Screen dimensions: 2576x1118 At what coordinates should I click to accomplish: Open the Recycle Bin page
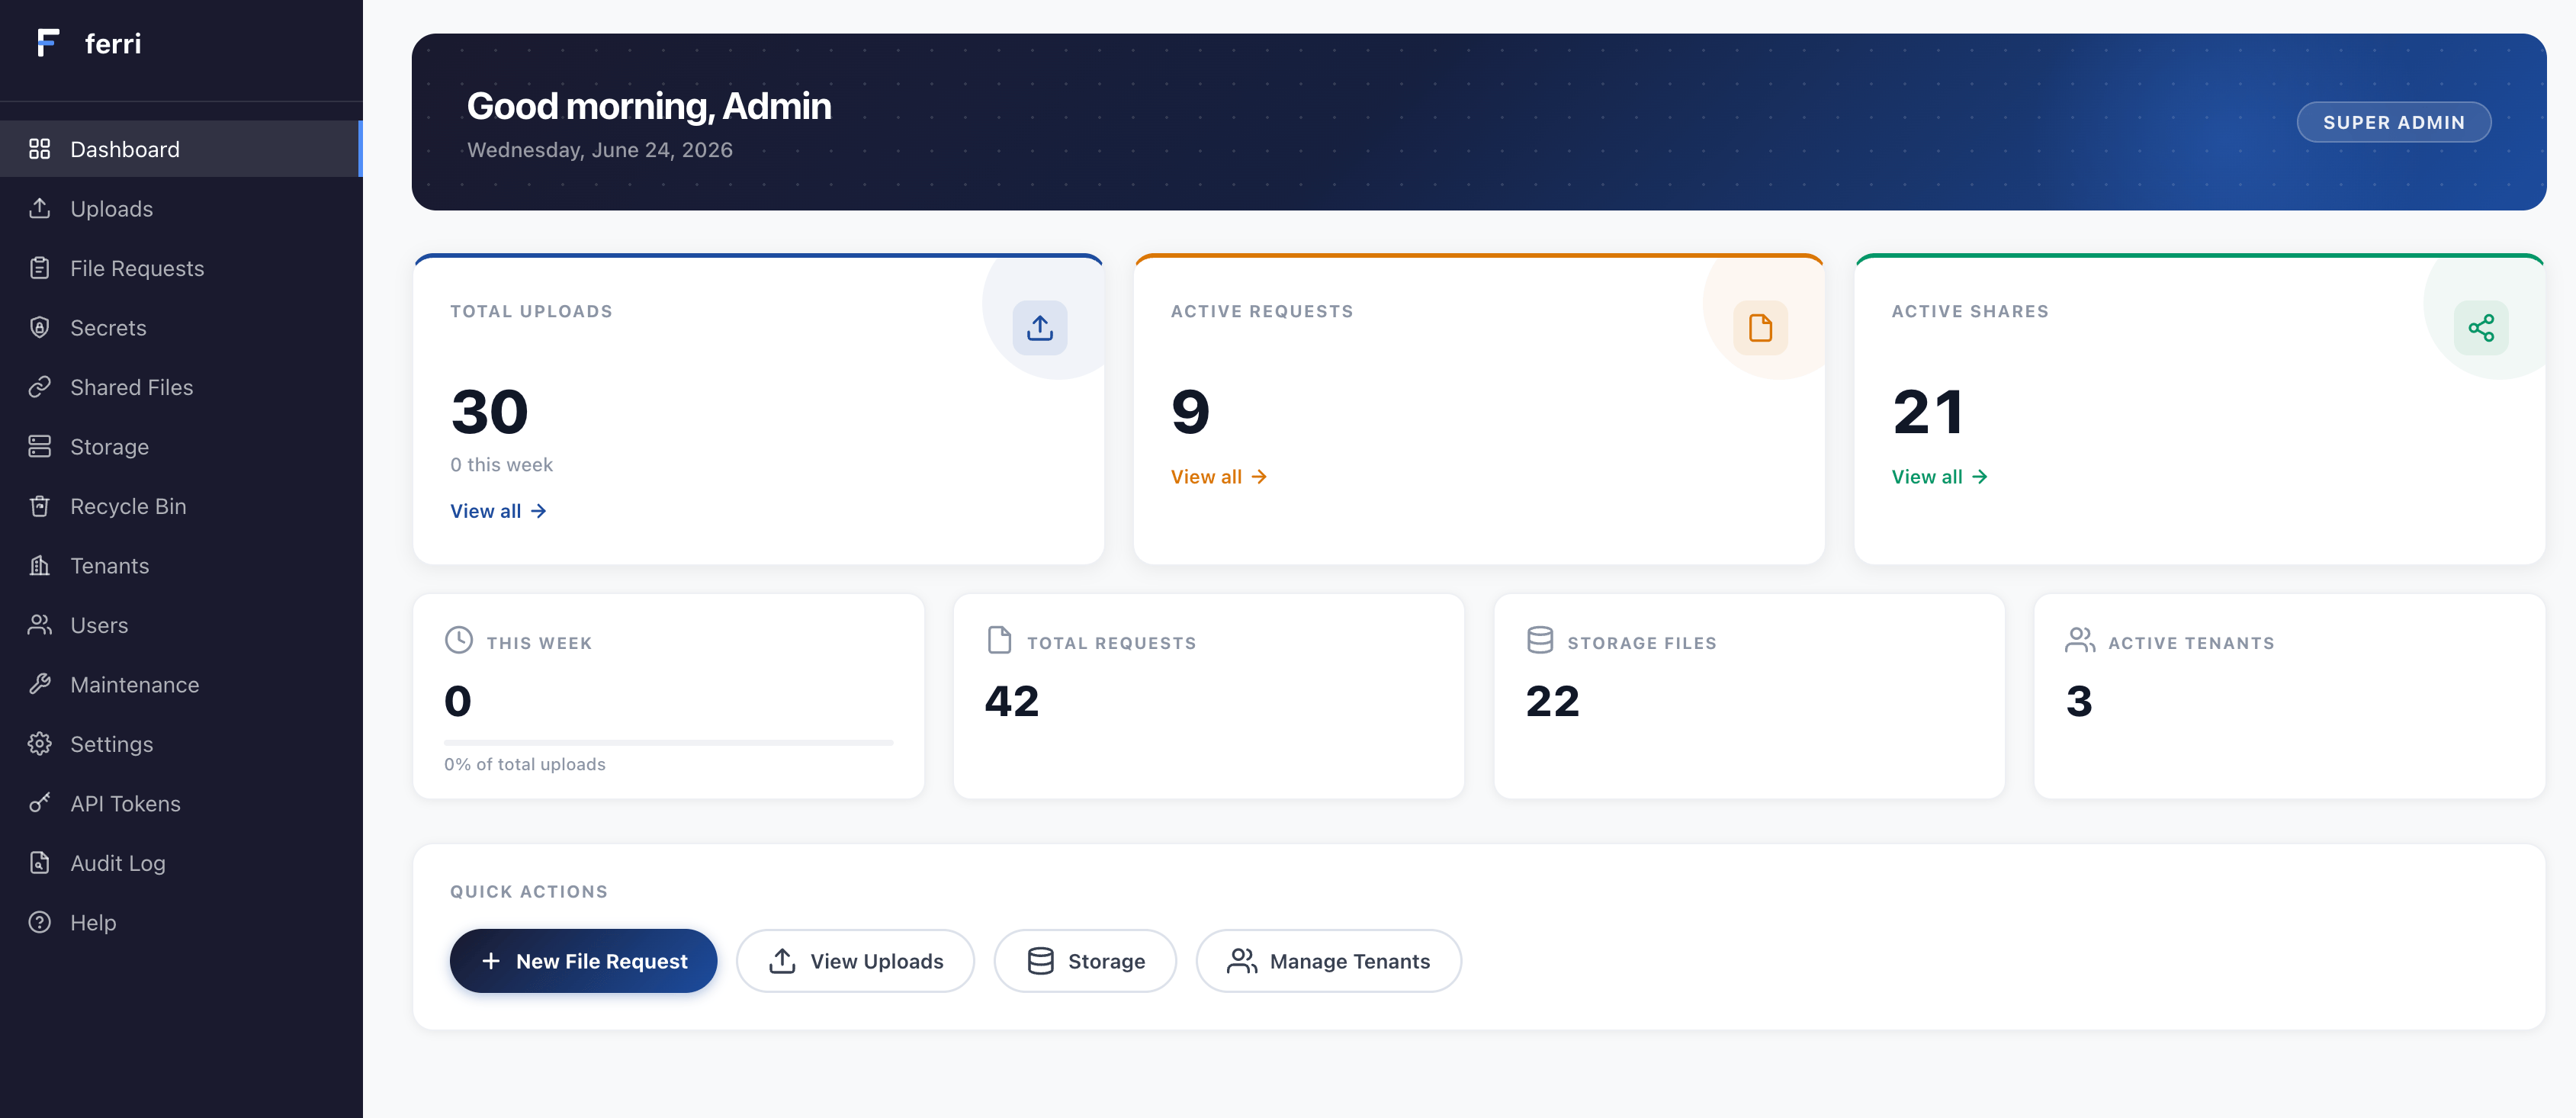[x=181, y=506]
